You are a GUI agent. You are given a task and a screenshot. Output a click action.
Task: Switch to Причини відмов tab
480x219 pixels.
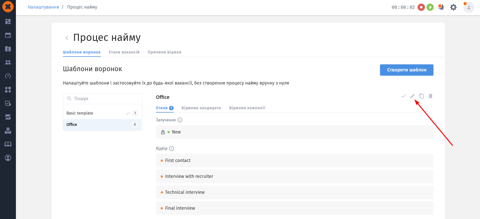(164, 52)
